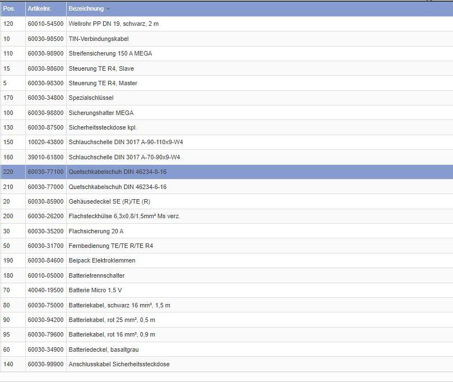453x382 pixels.
Task: Select the Sicherungshalter MEGA row
Action: pos(101,113)
